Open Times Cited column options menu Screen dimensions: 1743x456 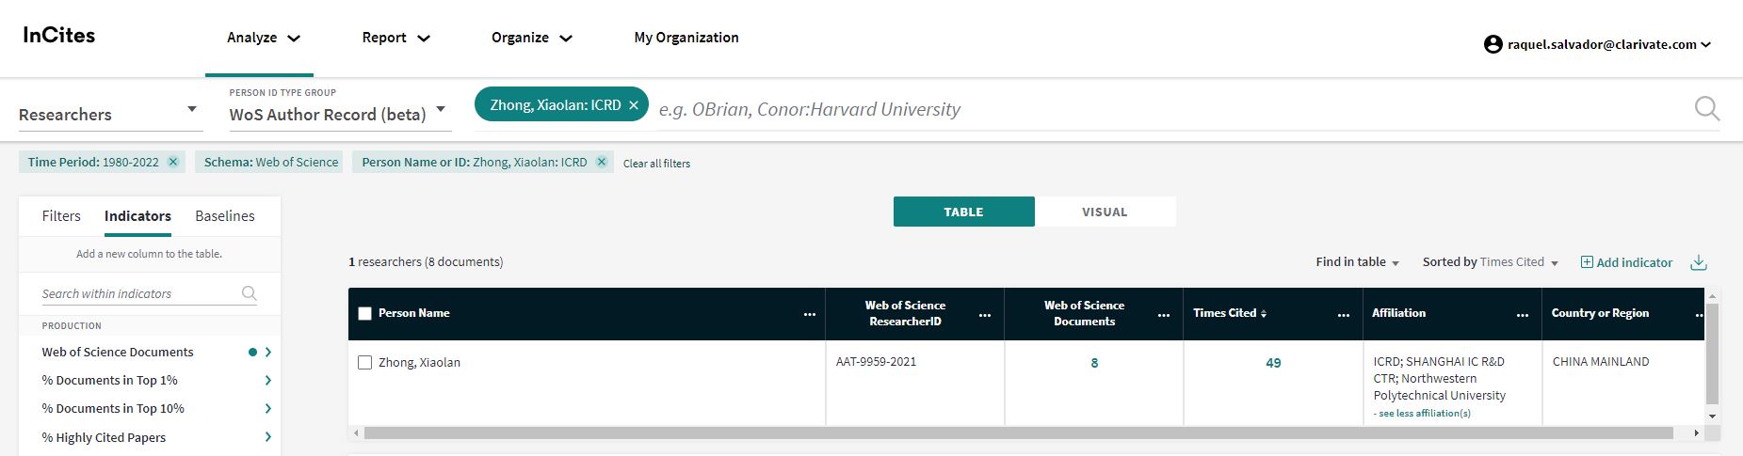tap(1343, 315)
